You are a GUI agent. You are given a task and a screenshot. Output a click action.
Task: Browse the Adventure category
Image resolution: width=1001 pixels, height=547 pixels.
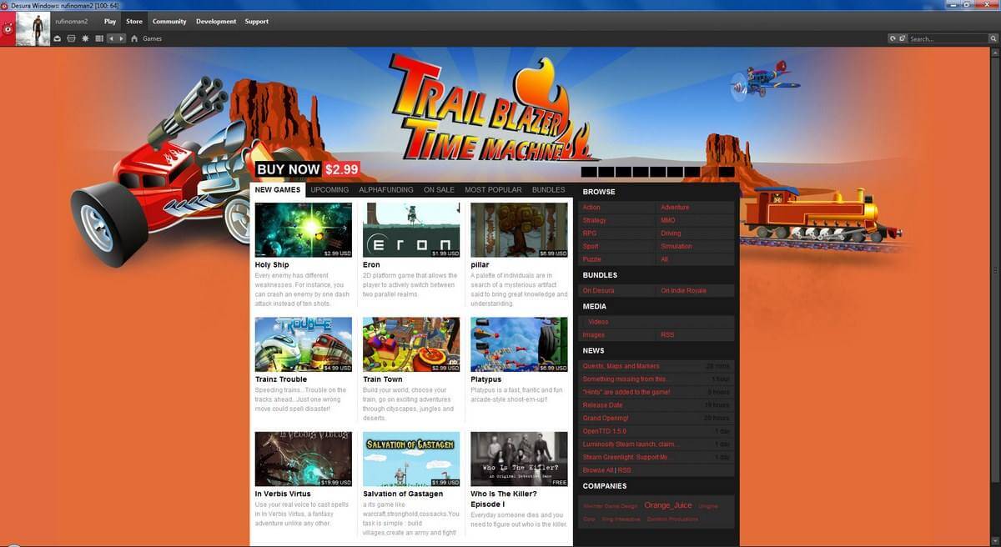click(675, 207)
